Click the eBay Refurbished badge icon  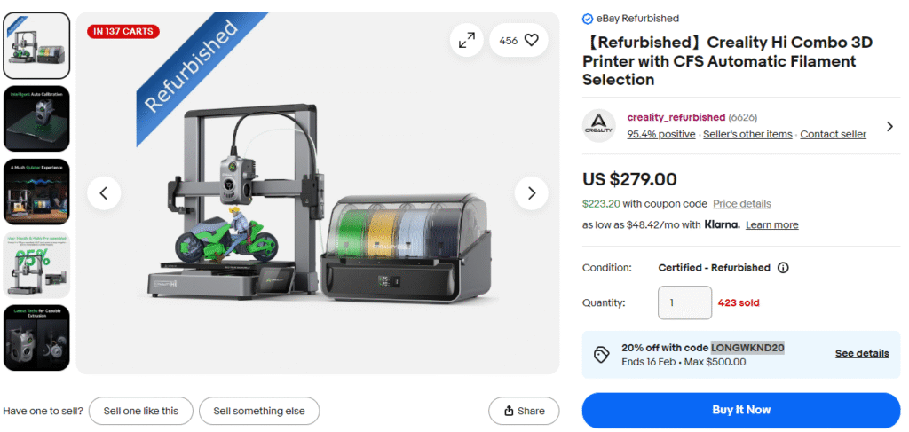point(587,19)
